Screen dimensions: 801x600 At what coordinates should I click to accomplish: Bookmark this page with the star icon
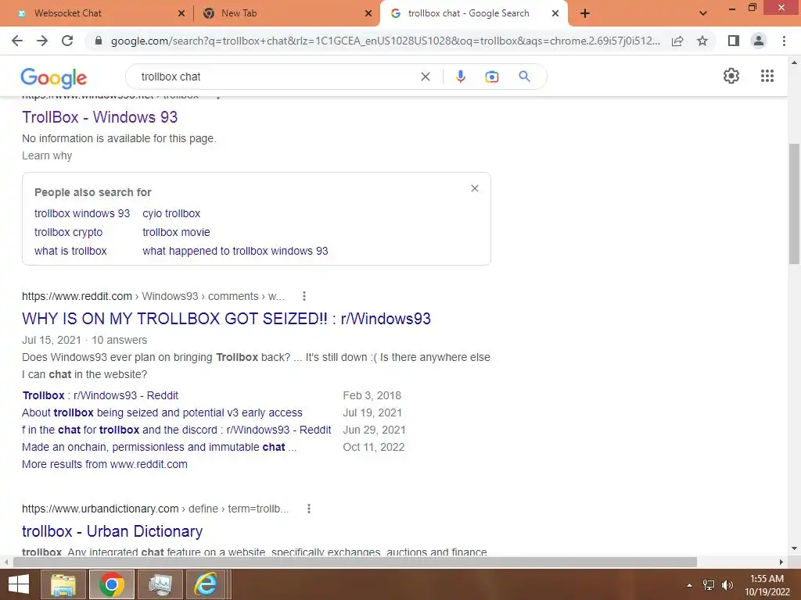pyautogui.click(x=702, y=41)
